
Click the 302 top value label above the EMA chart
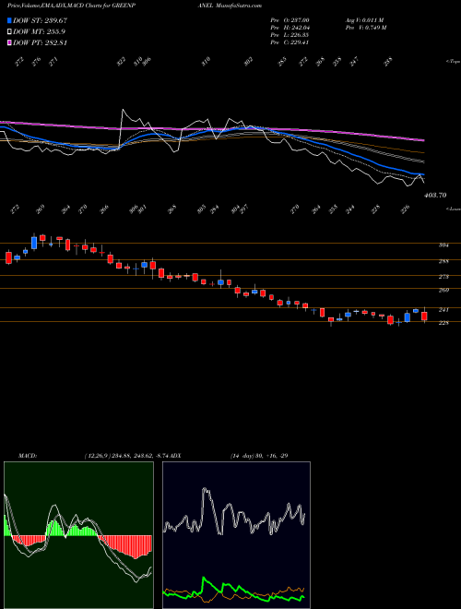249,61
